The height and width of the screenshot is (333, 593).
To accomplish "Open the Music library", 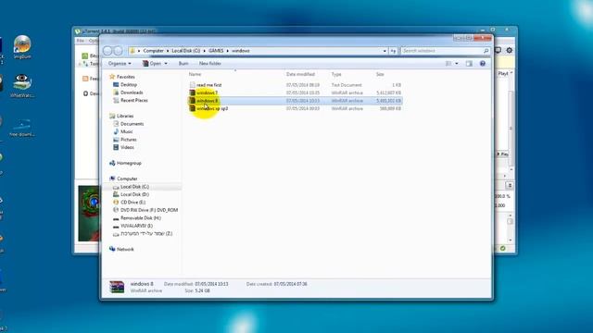I will pyautogui.click(x=126, y=131).
